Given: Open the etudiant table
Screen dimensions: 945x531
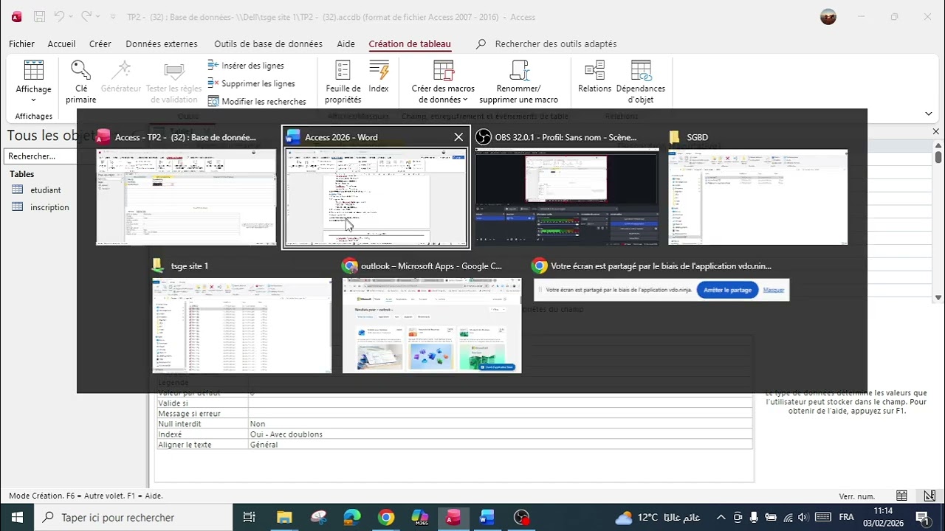Looking at the screenshot, I should tap(45, 190).
